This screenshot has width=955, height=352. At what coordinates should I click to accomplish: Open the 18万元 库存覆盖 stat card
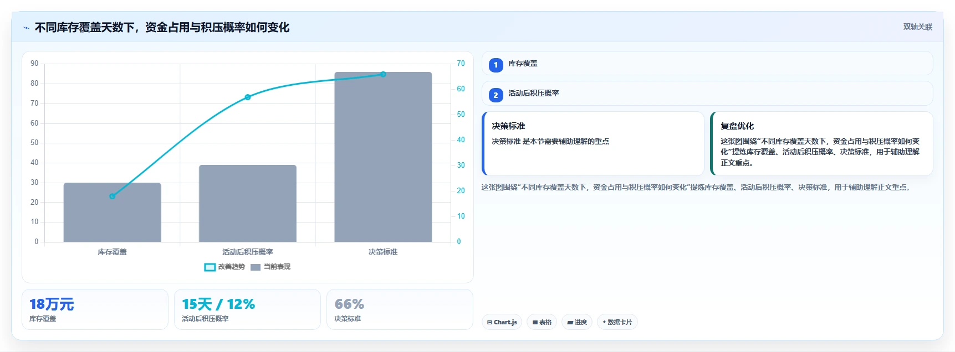point(95,309)
